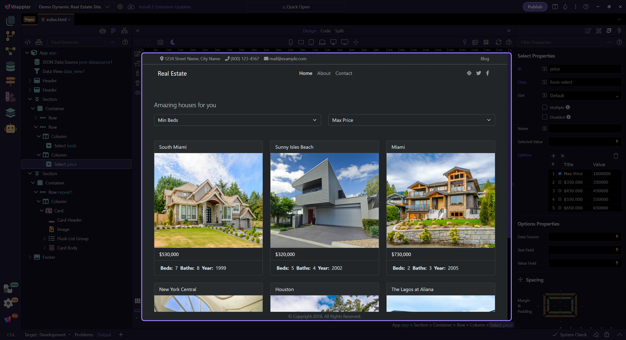The image size is (626, 340).
Task: Open the database manager sidebar icon
Action: pos(10,66)
